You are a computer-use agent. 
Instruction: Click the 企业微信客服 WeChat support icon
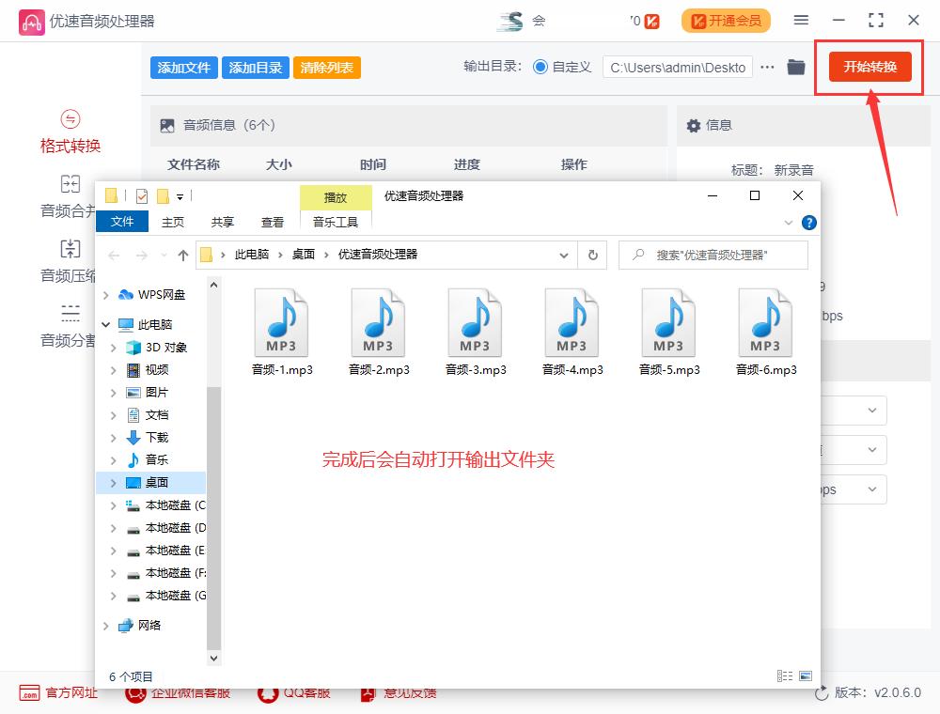pos(135,692)
